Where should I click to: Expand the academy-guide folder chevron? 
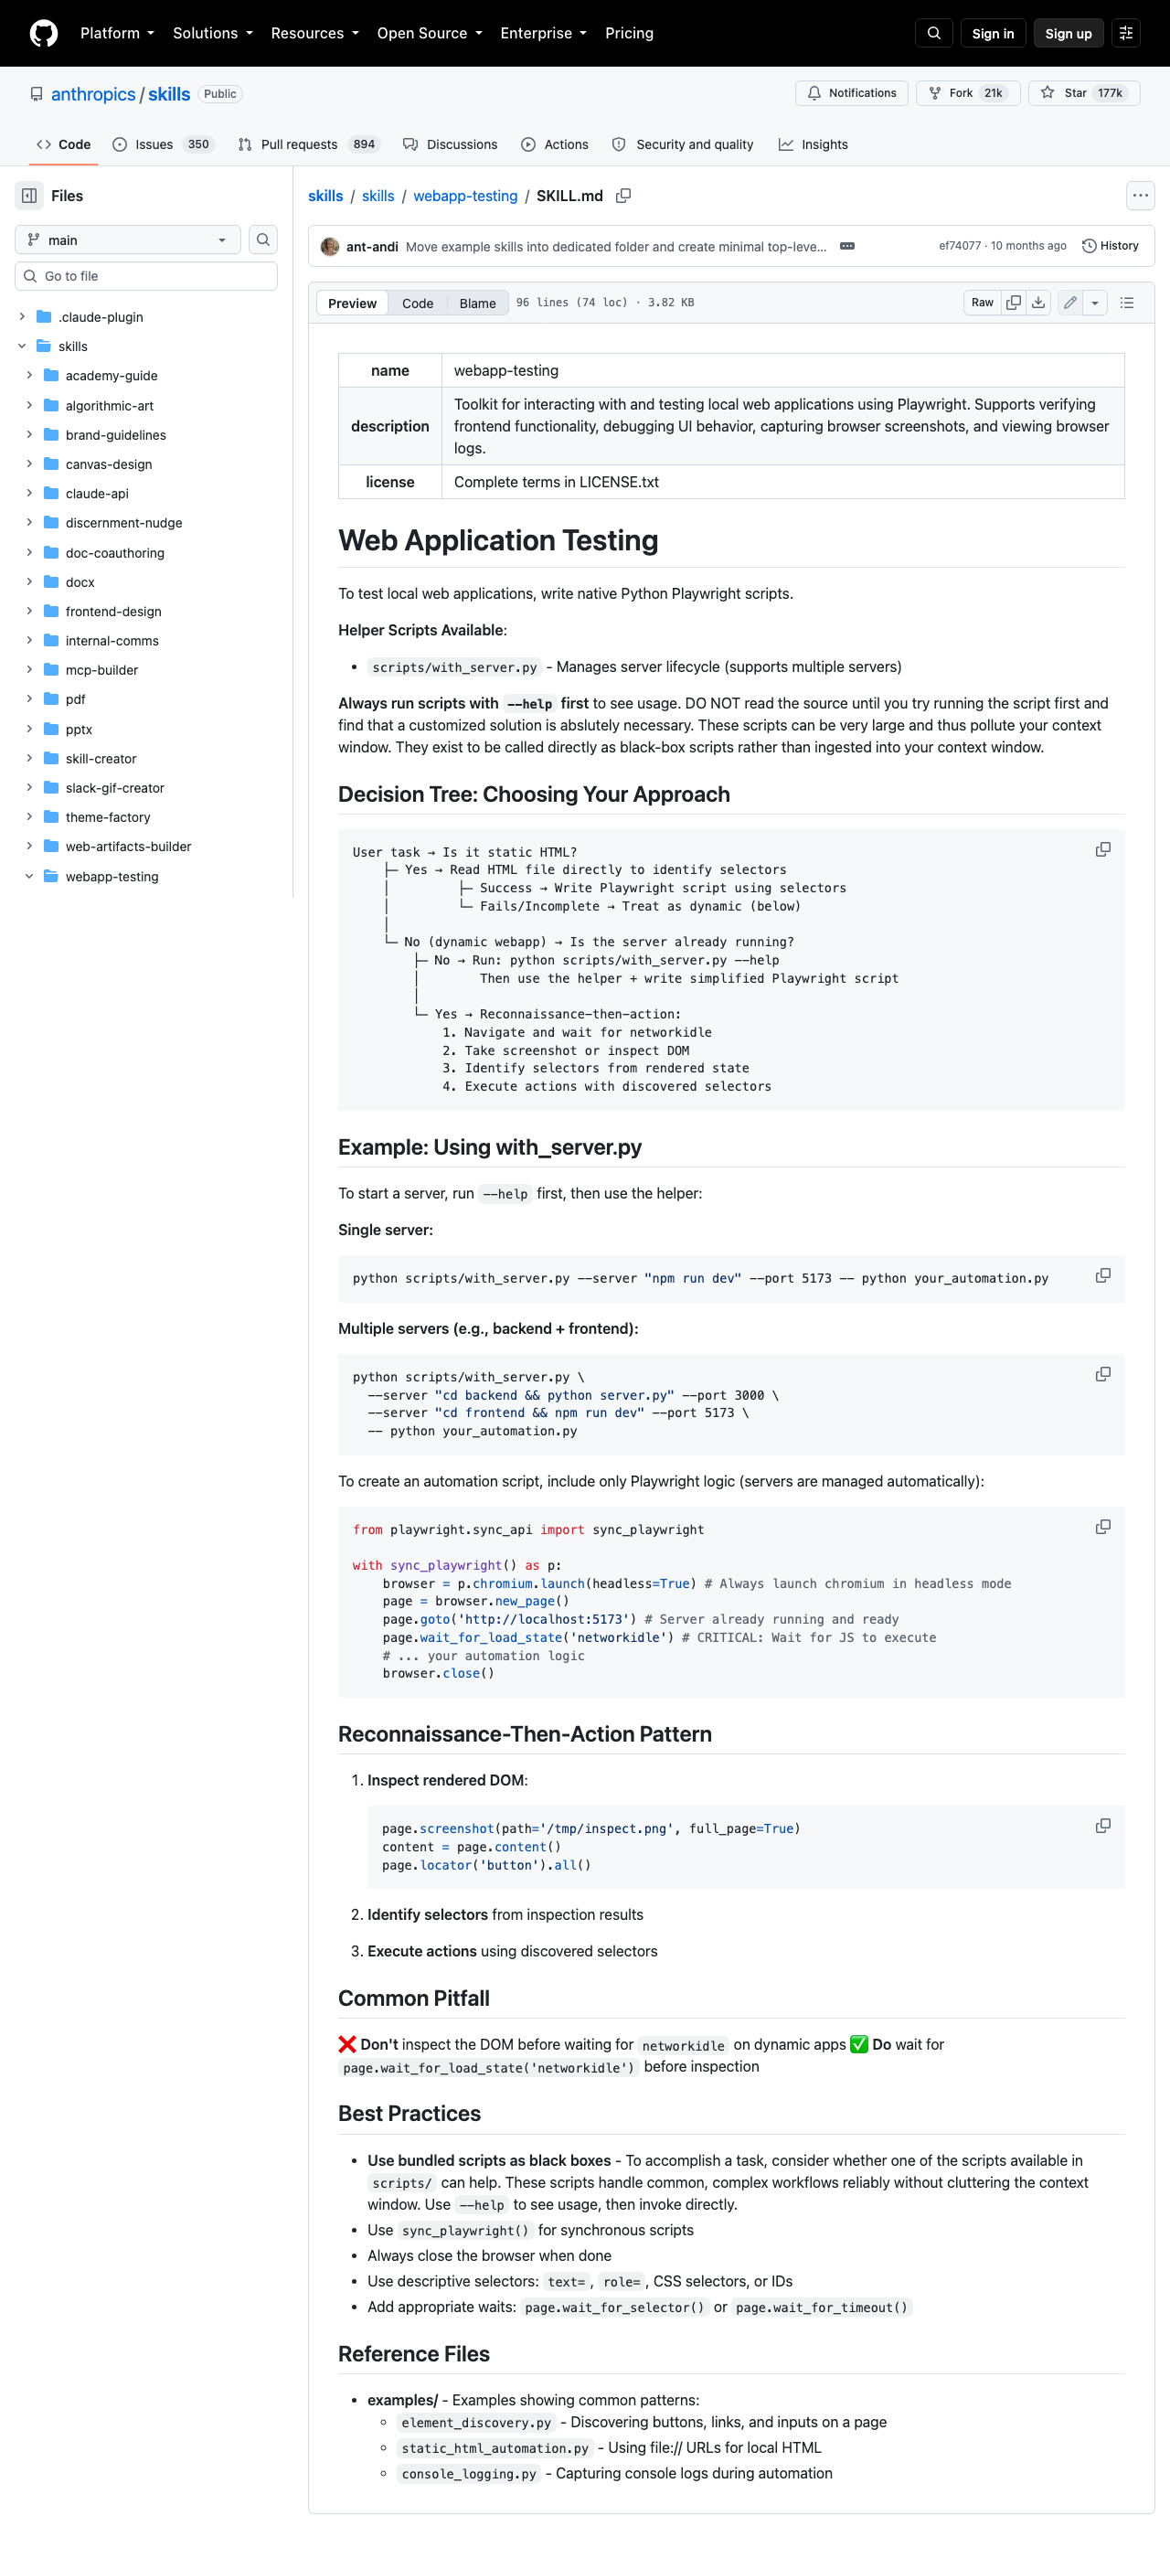[29, 376]
